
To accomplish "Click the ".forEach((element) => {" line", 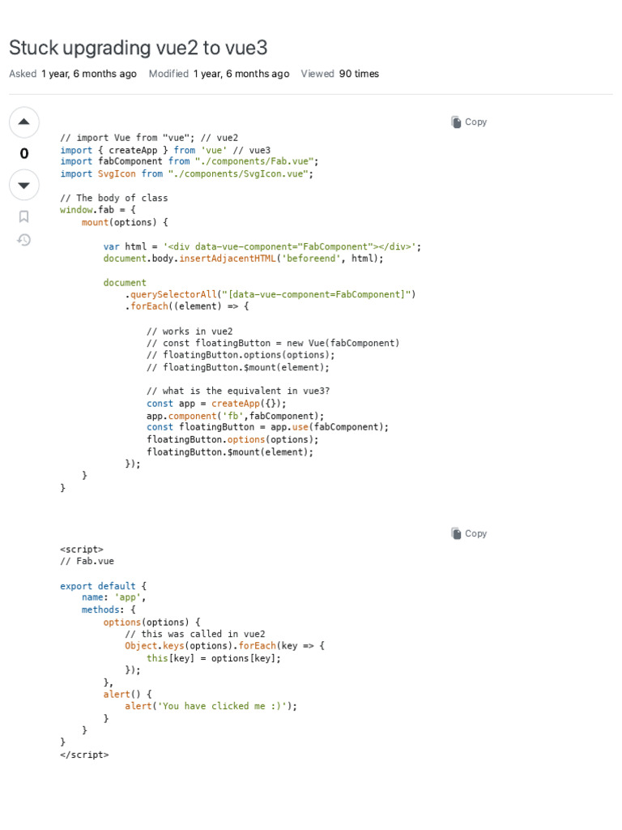I will [x=187, y=306].
